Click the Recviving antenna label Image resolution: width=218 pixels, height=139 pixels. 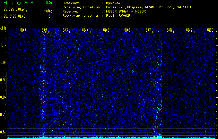[80, 16]
